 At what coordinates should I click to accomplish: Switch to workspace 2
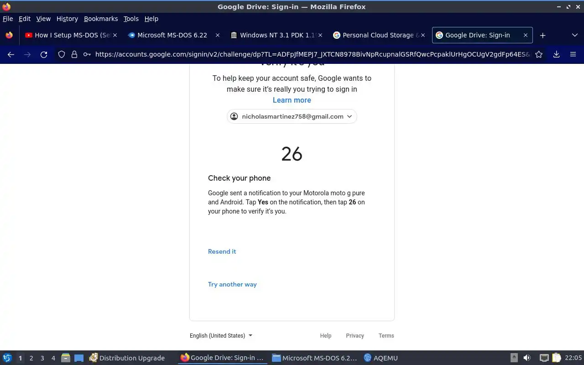click(31, 358)
